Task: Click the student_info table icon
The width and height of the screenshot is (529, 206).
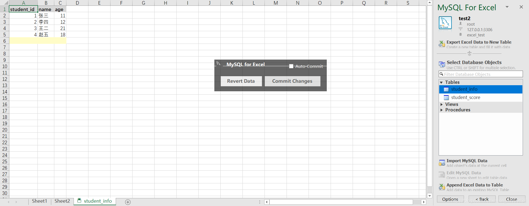Action: coord(446,89)
